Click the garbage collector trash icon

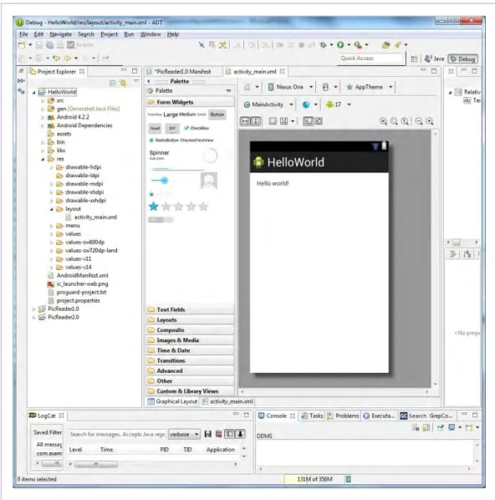349,479
